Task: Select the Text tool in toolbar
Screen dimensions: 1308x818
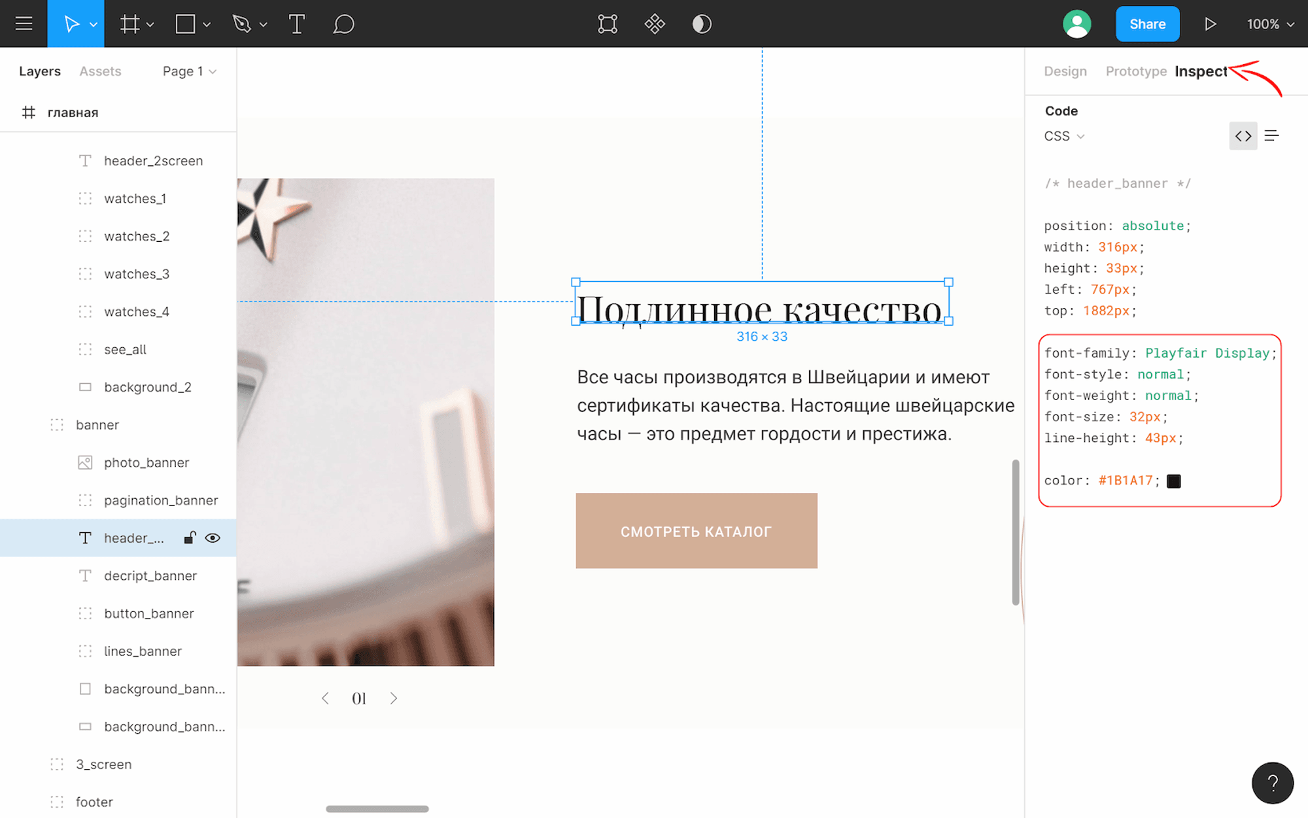Action: (297, 24)
